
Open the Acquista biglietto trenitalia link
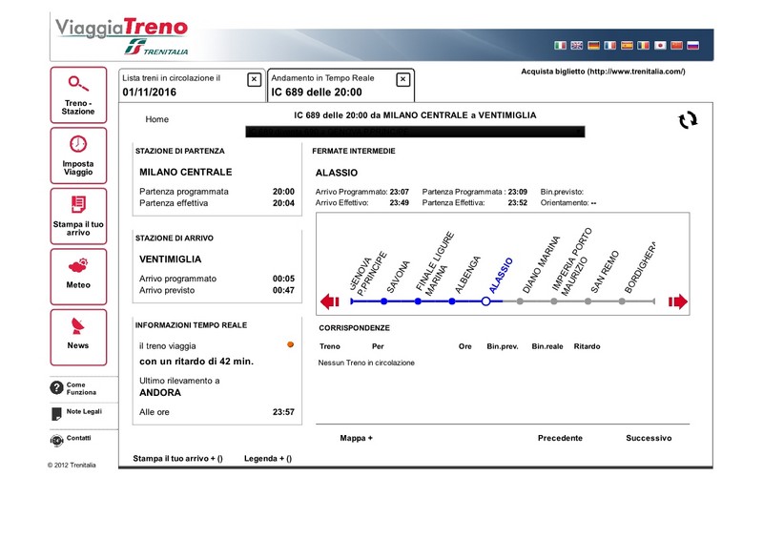click(603, 72)
